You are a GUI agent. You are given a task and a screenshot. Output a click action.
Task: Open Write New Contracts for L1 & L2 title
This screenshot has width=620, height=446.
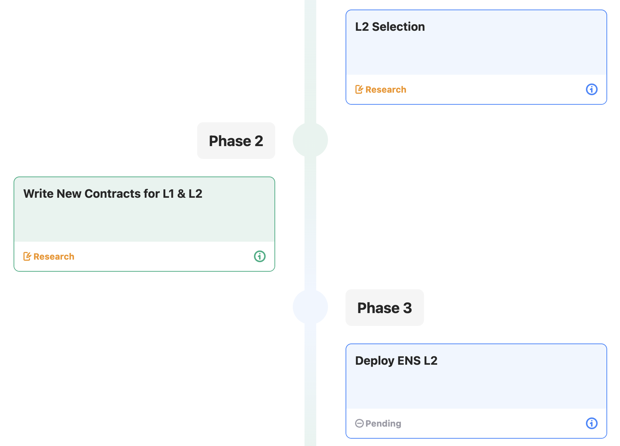pyautogui.click(x=112, y=194)
